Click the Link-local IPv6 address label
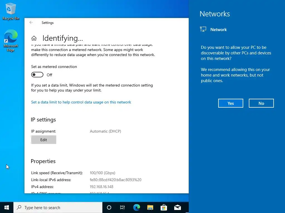The image size is (285, 213). pos(51,180)
